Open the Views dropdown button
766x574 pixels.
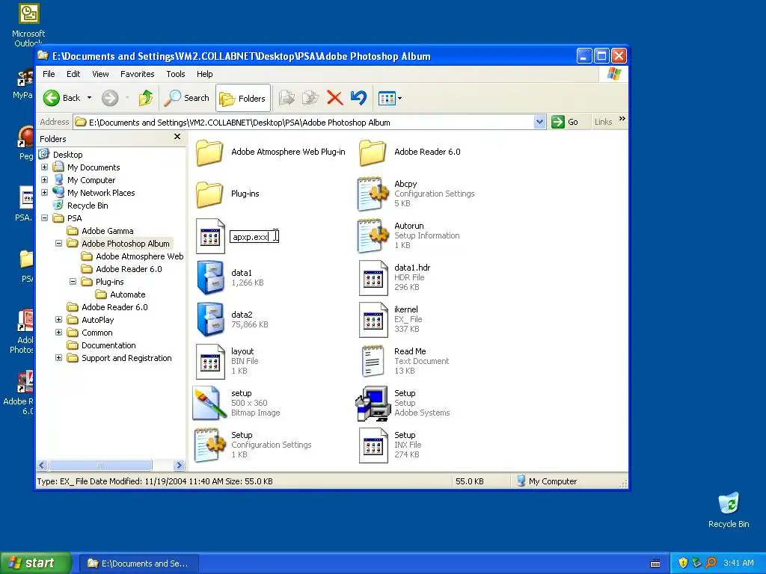[390, 98]
